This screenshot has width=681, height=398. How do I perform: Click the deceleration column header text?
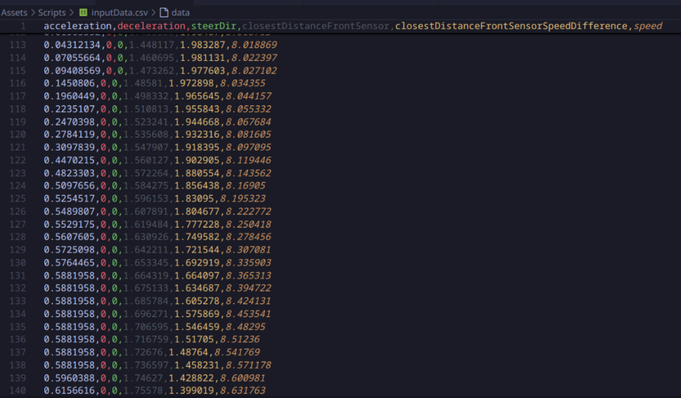(x=151, y=26)
